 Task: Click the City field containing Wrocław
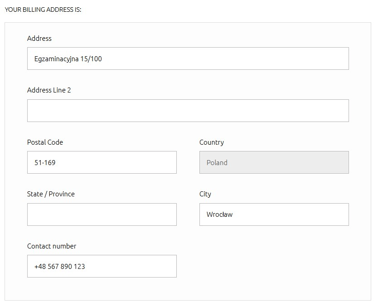274,214
